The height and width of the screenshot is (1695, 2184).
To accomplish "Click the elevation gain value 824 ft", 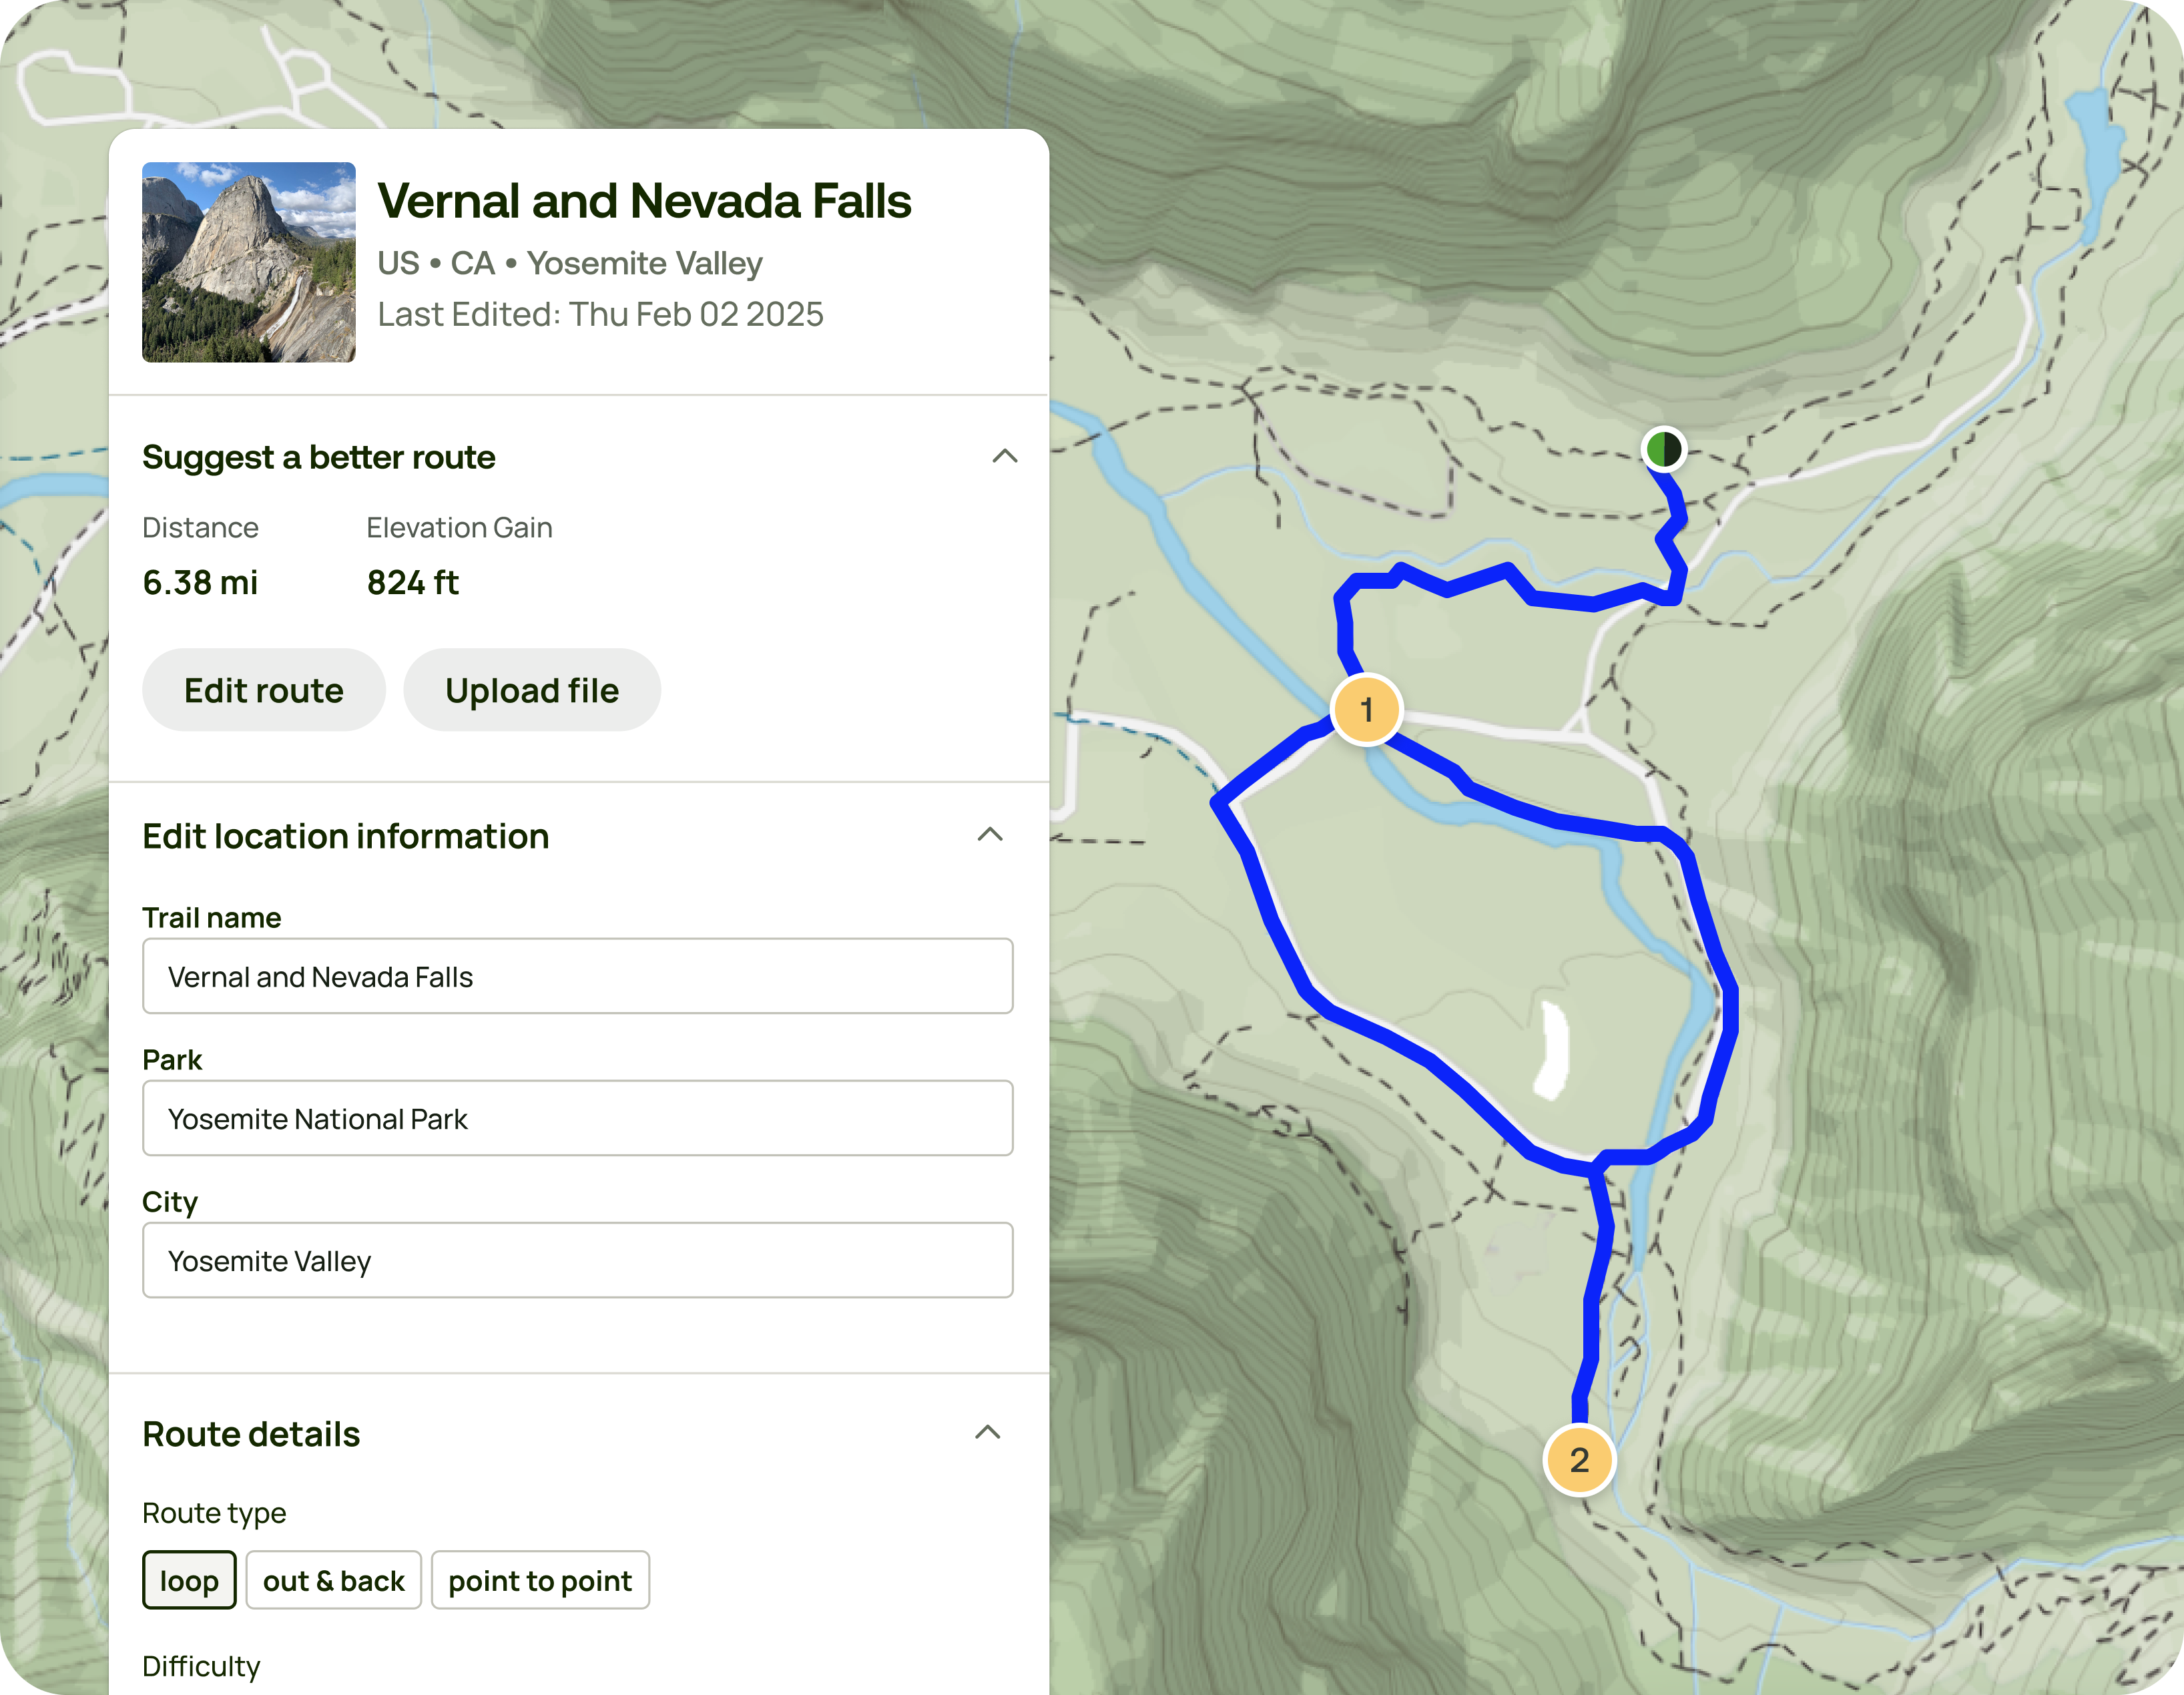I will point(413,582).
